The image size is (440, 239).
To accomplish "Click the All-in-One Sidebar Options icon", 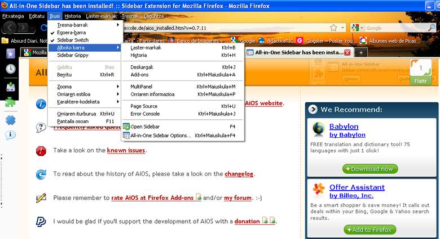I will pos(126,136).
